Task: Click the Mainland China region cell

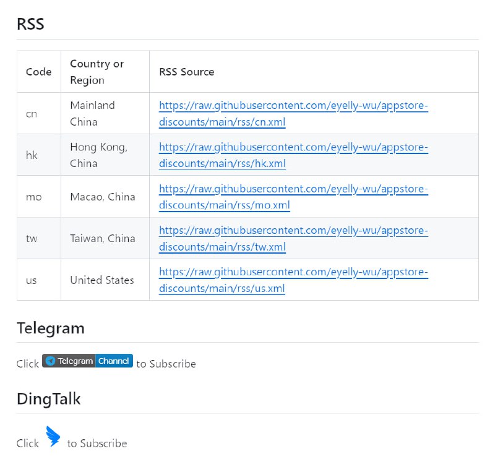Action: [92, 113]
